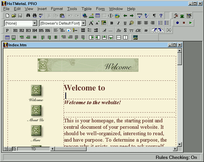Insert hyperlink with globe icon
This screenshot has height=162, width=204.
pos(85,16)
